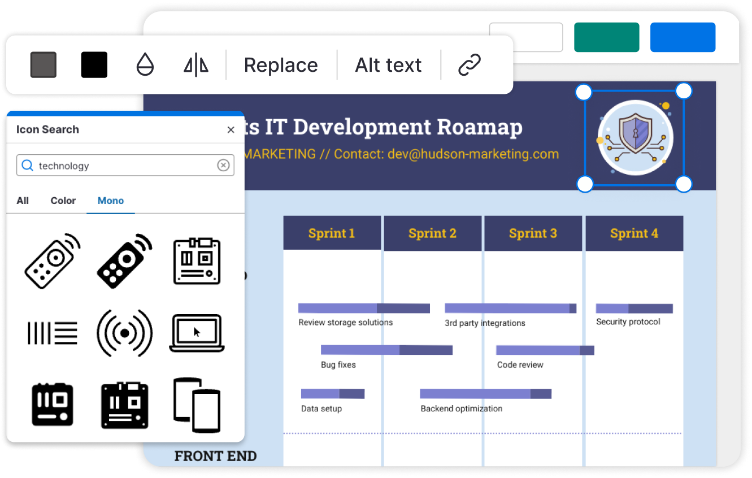Viewport: 752px width, 478px height.
Task: Switch to the All icons tab
Action: tap(23, 201)
